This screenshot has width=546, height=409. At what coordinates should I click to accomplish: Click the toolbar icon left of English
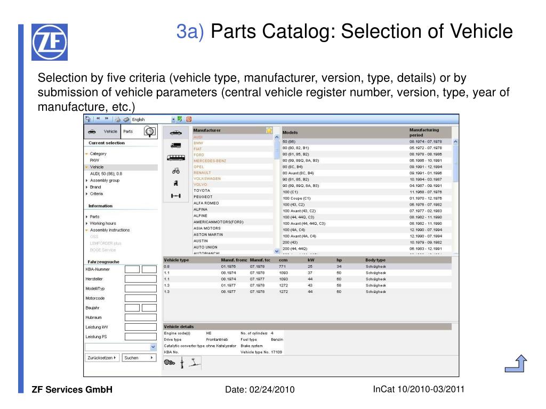click(x=126, y=119)
